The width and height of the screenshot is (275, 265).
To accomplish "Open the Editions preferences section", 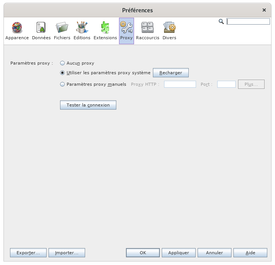I will [82, 31].
